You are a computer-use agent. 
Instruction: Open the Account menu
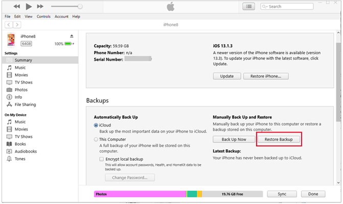(x=61, y=16)
